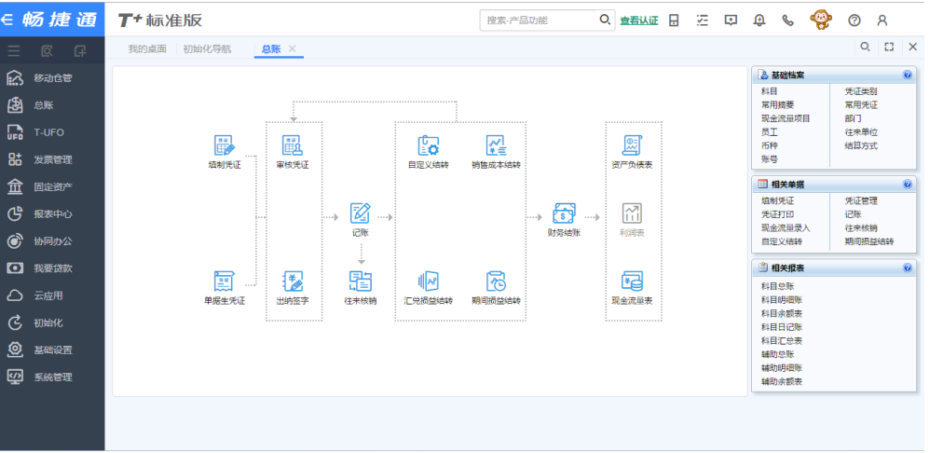Click the product function search field
This screenshot has height=453, width=930.
coord(539,20)
